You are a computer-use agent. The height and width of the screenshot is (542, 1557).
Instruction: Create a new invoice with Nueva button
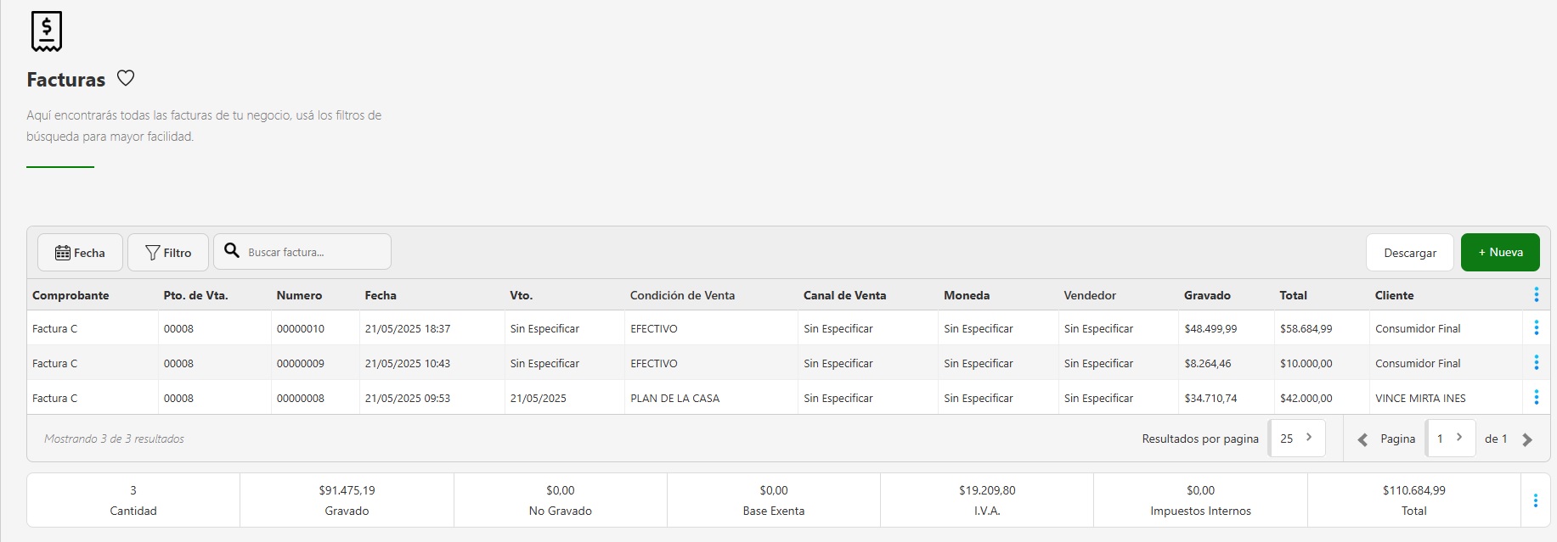[1499, 253]
